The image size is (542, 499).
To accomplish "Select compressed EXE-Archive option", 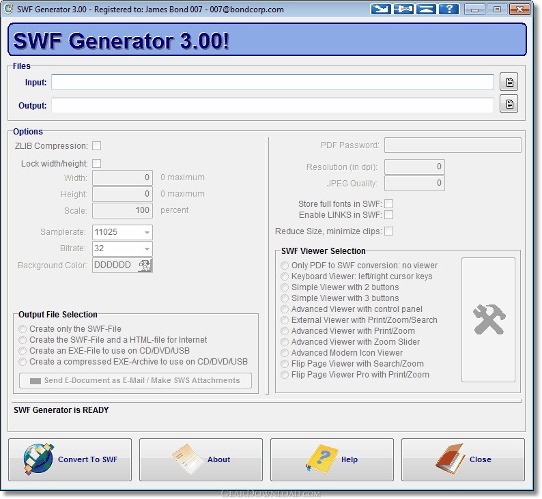I will click(x=133, y=362).
